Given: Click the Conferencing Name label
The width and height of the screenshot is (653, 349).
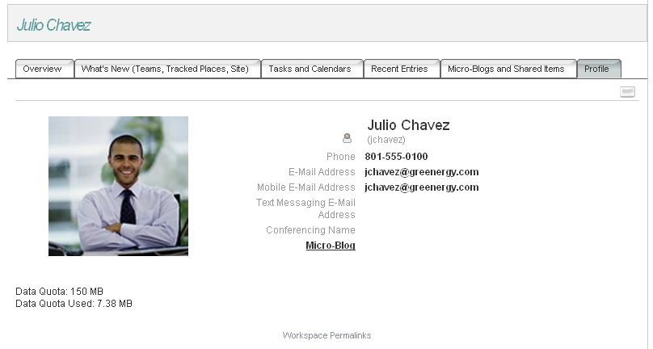Looking at the screenshot, I should point(310,230).
